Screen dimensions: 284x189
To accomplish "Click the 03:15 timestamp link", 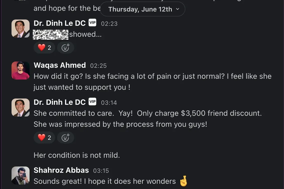I will coord(101,171).
